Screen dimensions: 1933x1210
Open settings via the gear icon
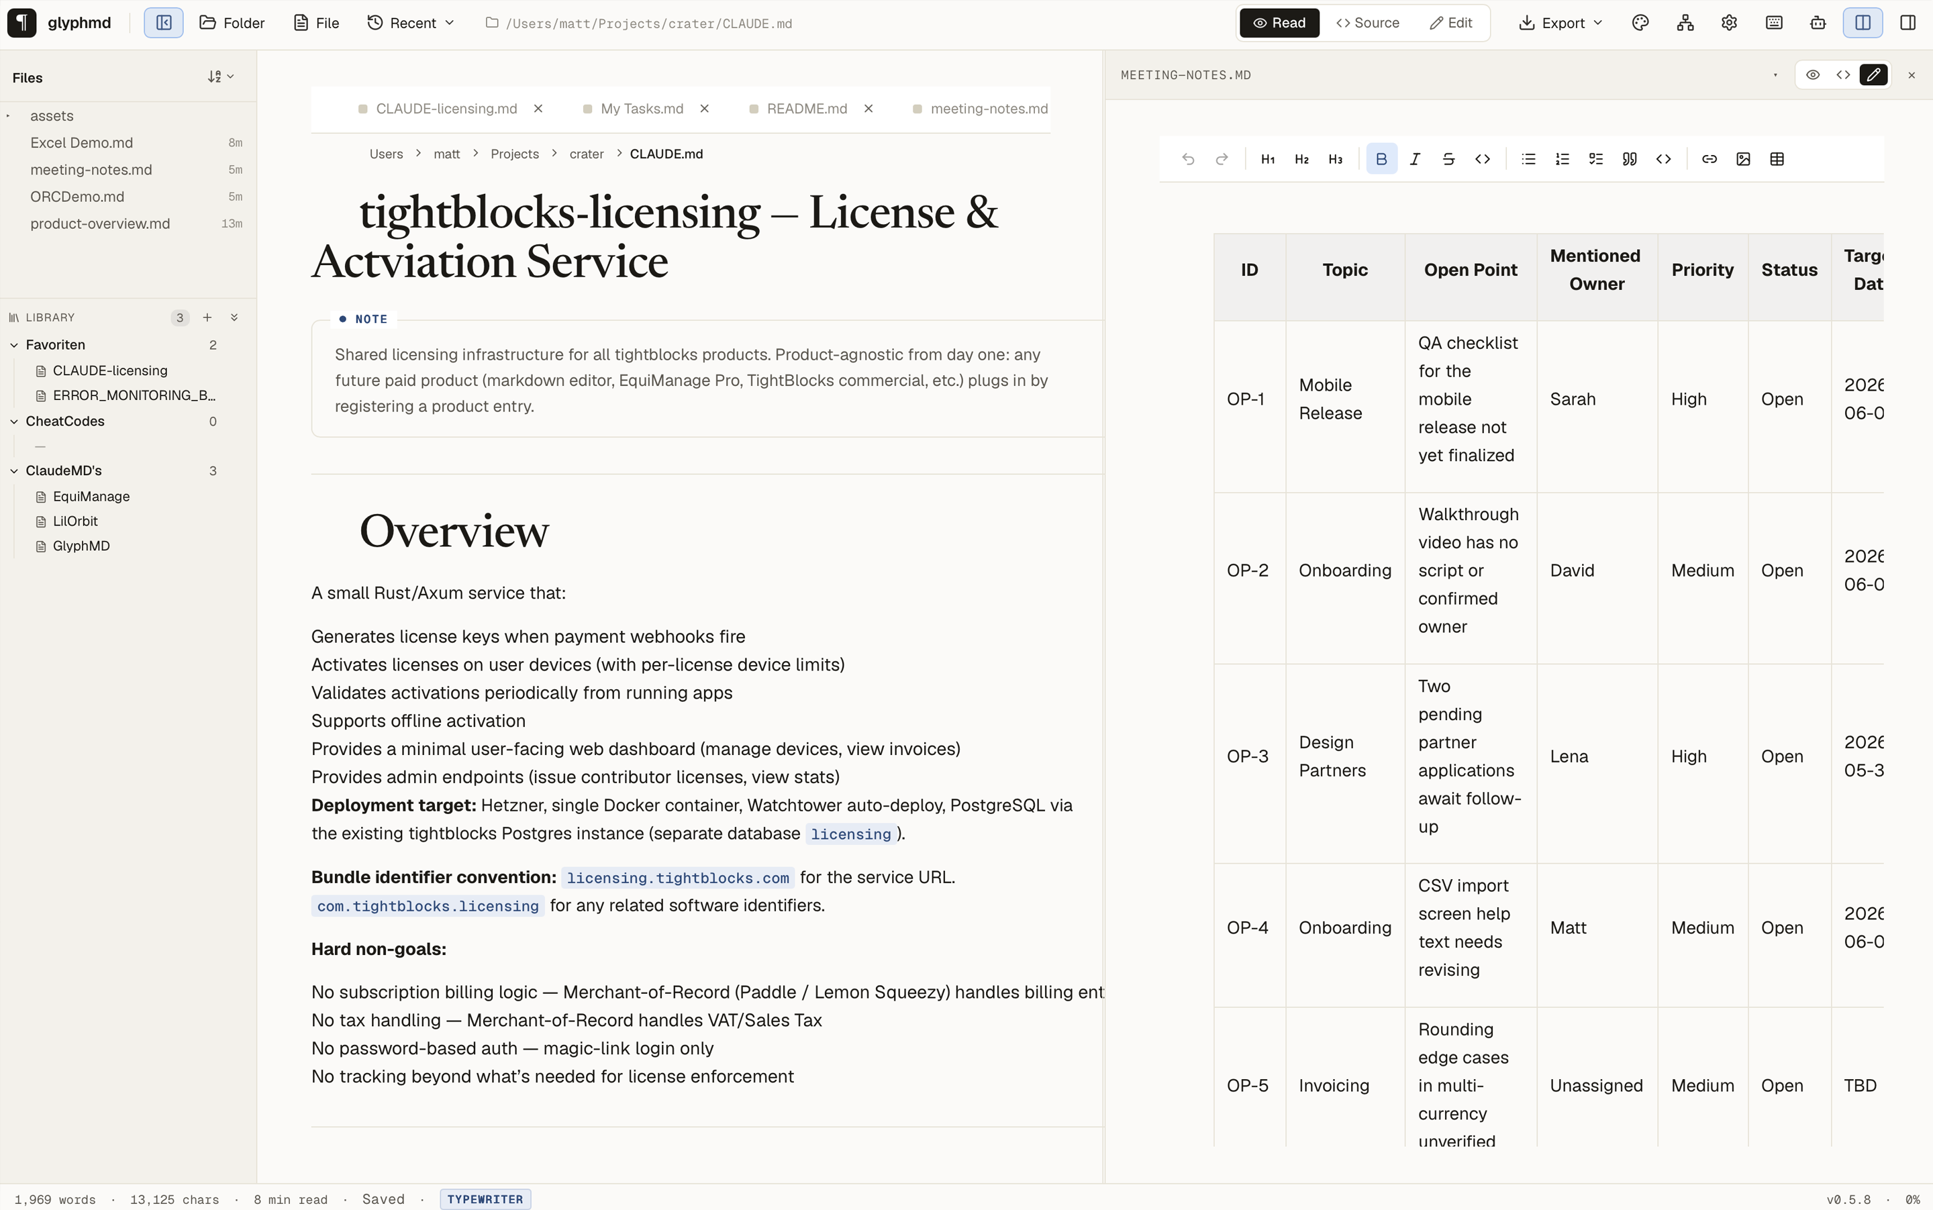pos(1729,23)
